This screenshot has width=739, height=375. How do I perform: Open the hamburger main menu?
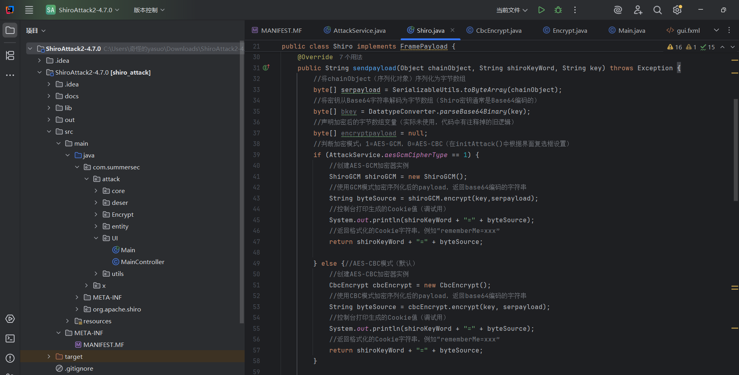pos(29,10)
